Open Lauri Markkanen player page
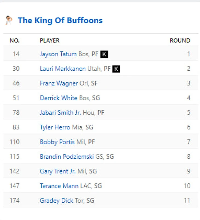This screenshot has width=200, height=220. pyautogui.click(x=63, y=69)
